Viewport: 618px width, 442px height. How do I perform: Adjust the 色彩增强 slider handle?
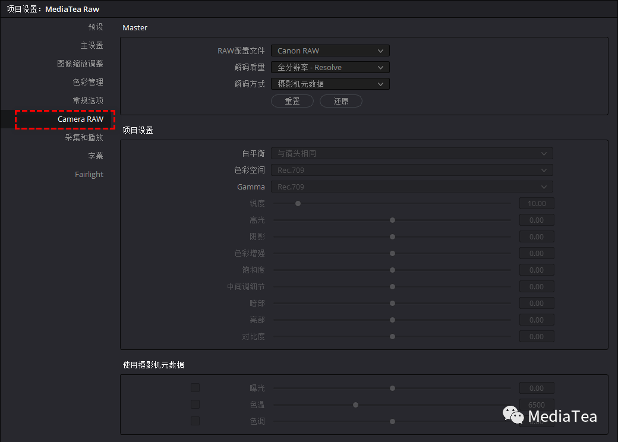[392, 253]
